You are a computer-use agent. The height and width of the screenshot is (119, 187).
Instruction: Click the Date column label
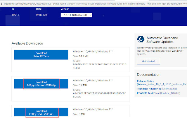pyautogui.click(x=39, y=9)
